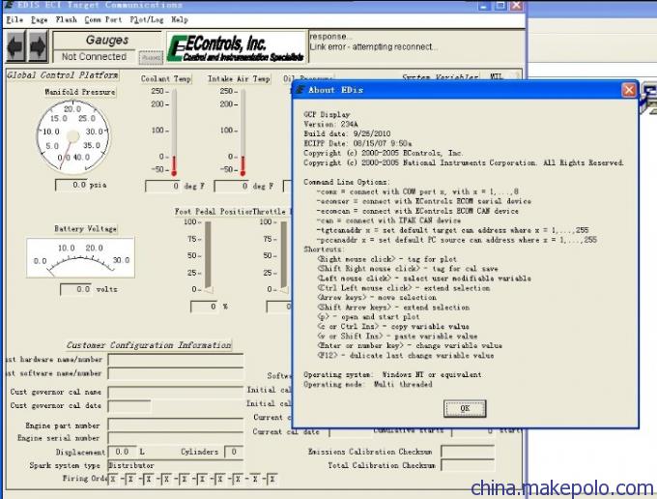Click the 'Operating mode: Multi threaded' line

(x=368, y=384)
